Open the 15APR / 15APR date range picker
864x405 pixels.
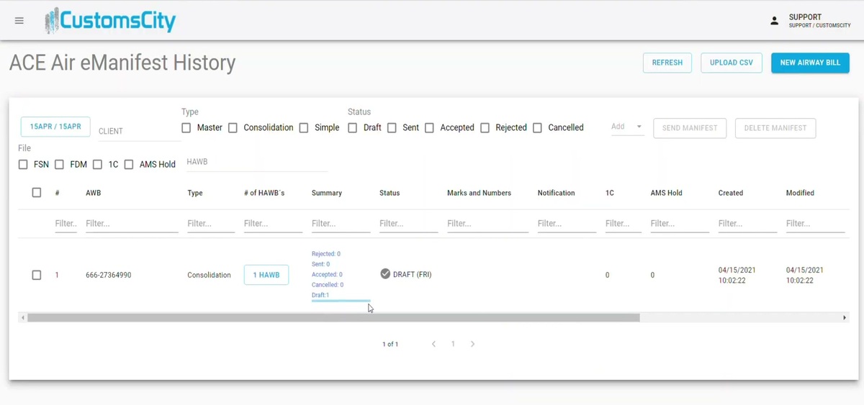point(55,127)
